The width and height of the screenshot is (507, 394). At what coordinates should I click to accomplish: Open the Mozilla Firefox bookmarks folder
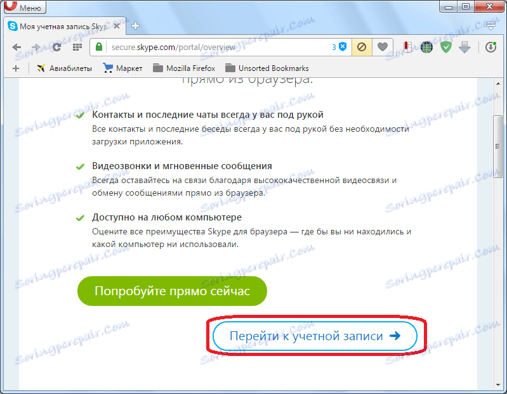(x=183, y=68)
